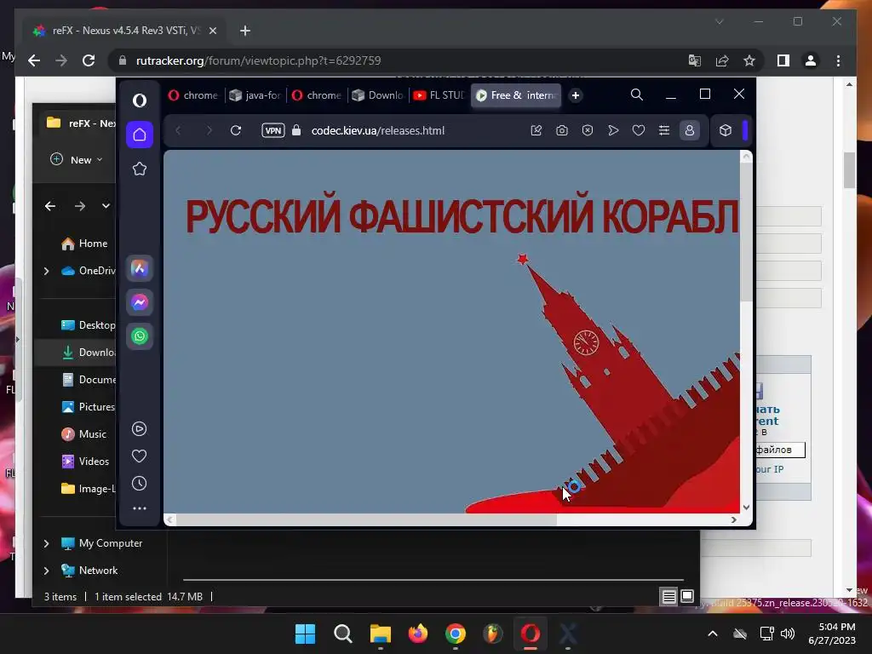Open Opera flow send icon
This screenshot has height=654, width=872.
[613, 130]
